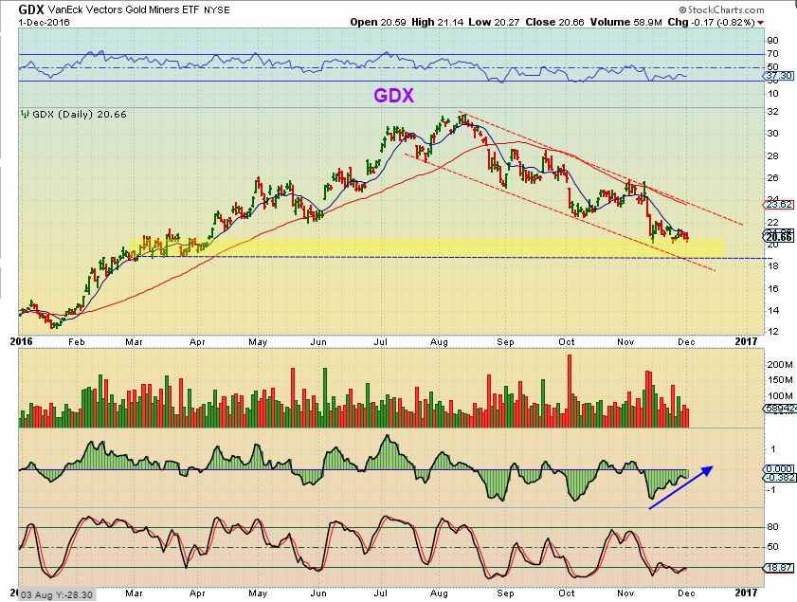Click the 32 price axis label
The width and height of the screenshot is (797, 602).
click(x=772, y=111)
